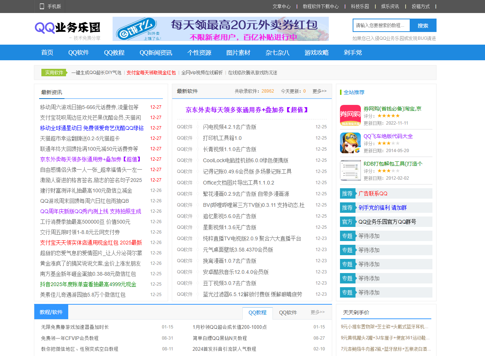The height and width of the screenshot is (356, 485).
Task: Switch to the QQ软件 tab in 教程/软件
Action: [x=288, y=312]
